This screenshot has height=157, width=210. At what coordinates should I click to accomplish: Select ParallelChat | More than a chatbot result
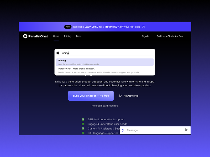click(105, 70)
